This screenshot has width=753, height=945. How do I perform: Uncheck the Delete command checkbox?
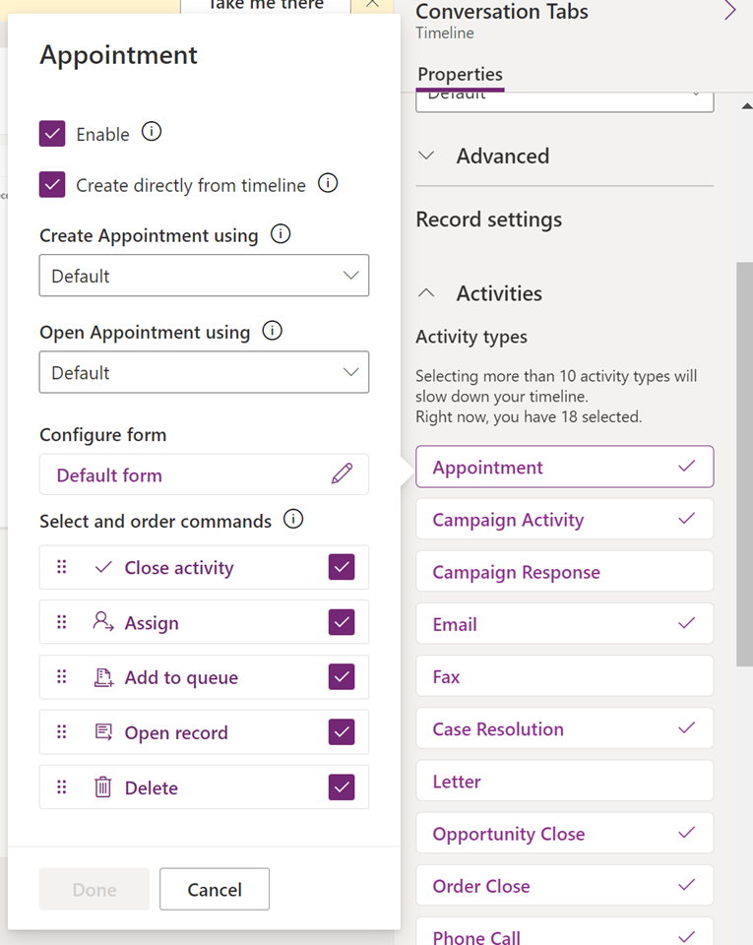(x=342, y=787)
